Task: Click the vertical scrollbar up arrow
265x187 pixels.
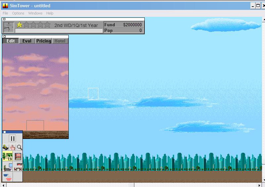Action: (263, 19)
